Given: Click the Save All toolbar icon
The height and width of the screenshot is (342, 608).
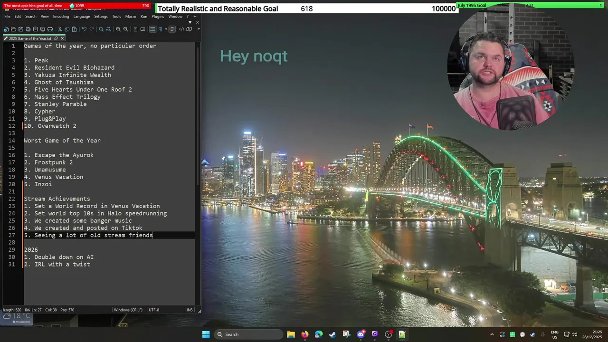Looking at the screenshot, I should 28,29.
